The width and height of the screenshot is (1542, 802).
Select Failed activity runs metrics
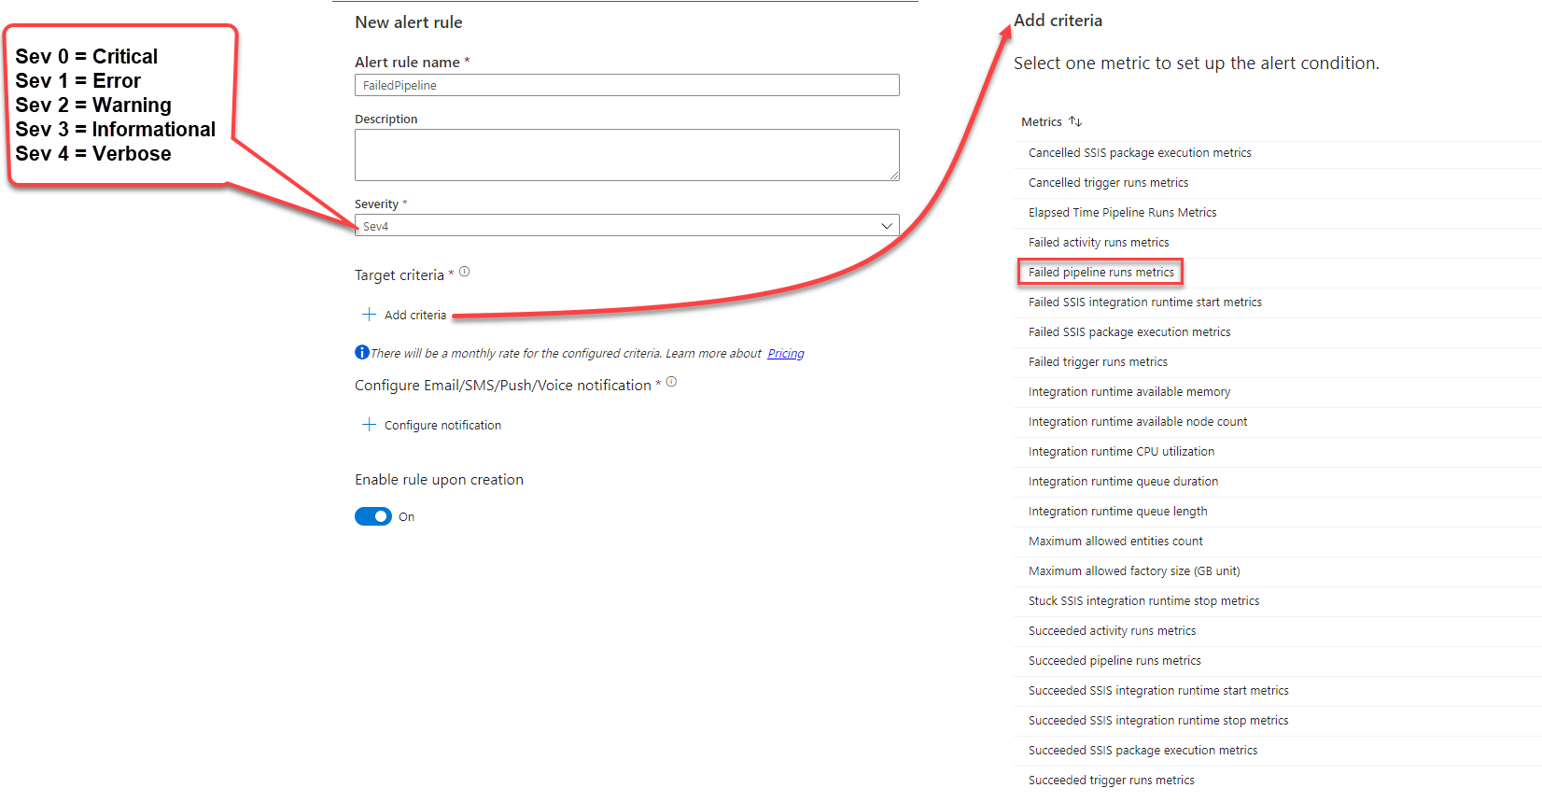(1098, 243)
